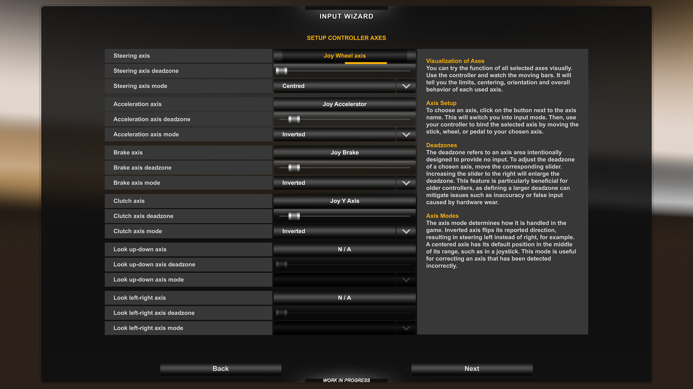Viewport: 693px width, 389px height.
Task: Rebind the Joy Accelerator axis
Action: (x=344, y=104)
